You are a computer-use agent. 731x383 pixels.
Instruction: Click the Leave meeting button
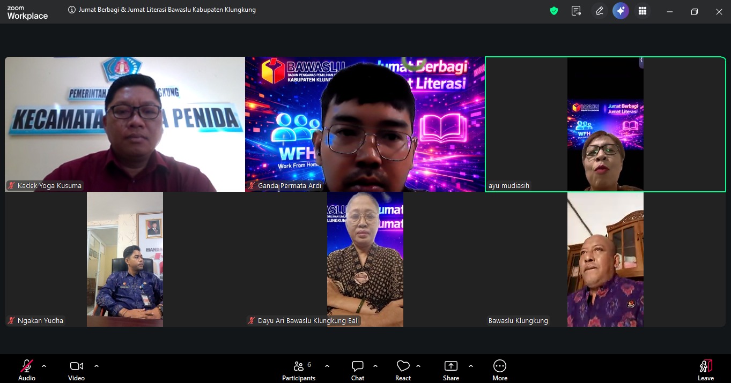pyautogui.click(x=706, y=370)
